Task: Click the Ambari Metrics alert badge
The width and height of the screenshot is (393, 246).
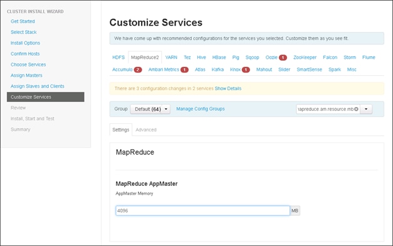Action: coord(184,69)
